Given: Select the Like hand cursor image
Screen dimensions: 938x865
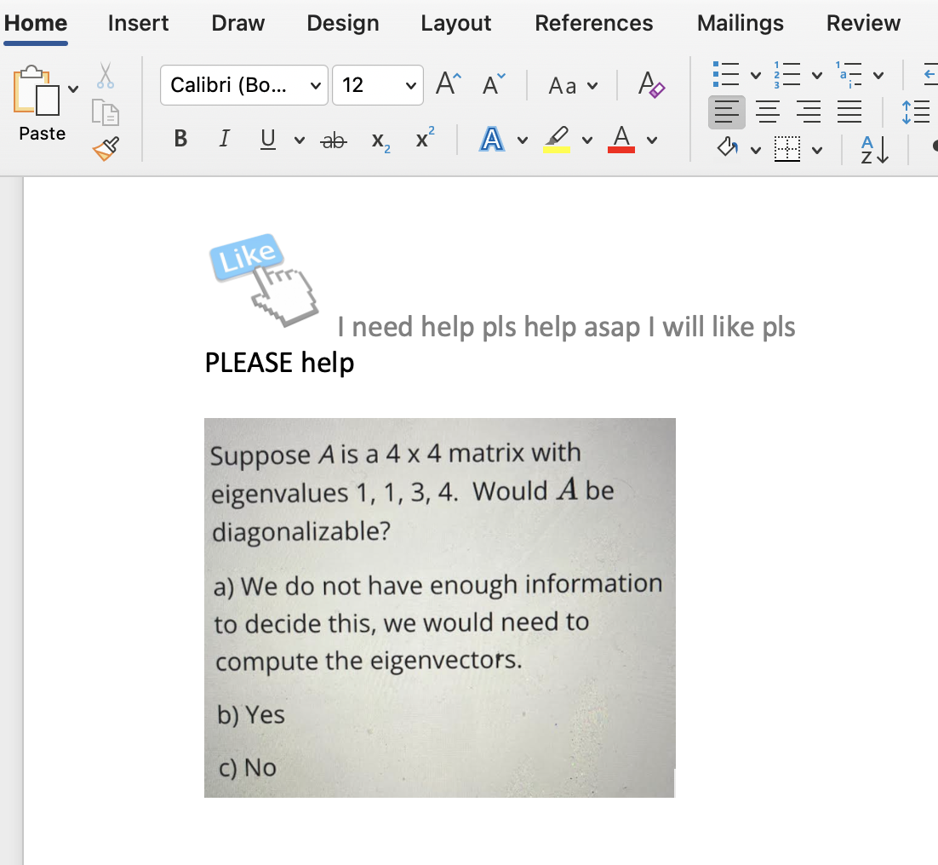Looking at the screenshot, I should [x=263, y=280].
